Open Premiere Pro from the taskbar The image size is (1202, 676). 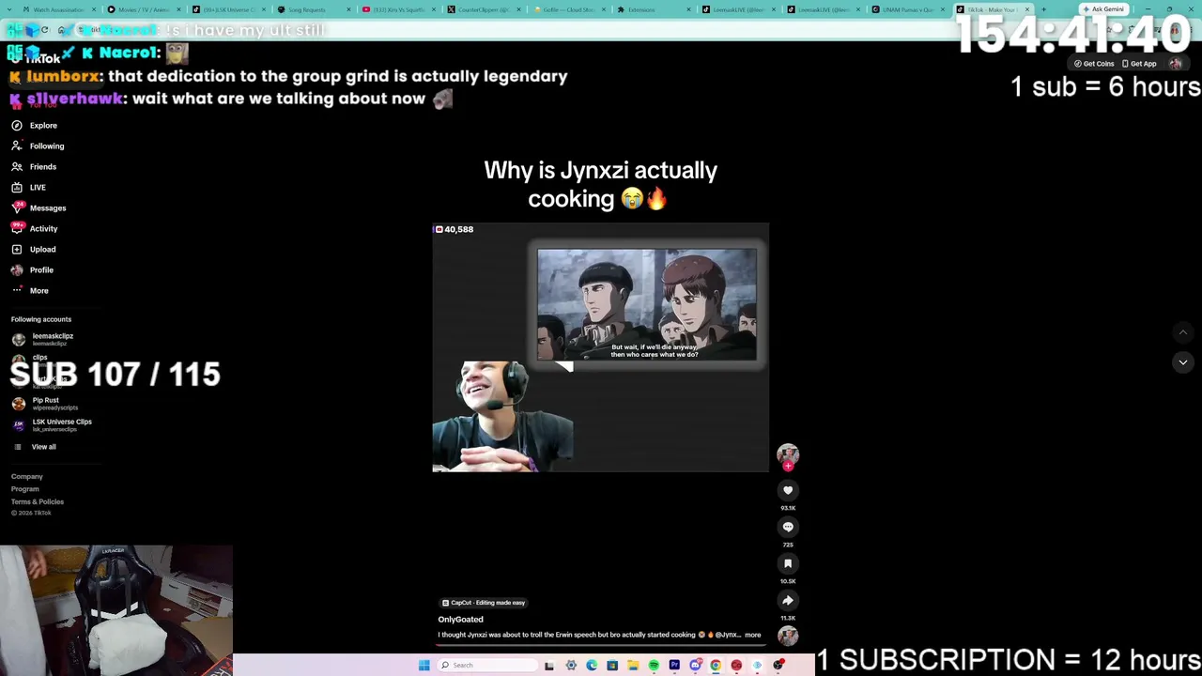pos(674,666)
